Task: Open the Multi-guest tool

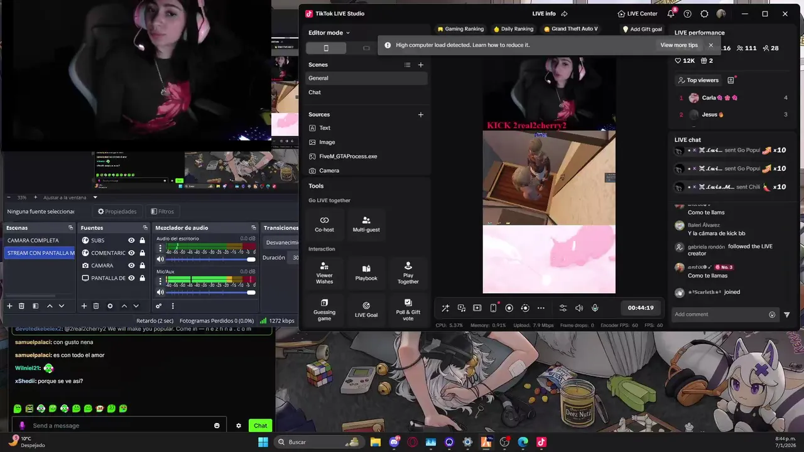Action: point(366,224)
